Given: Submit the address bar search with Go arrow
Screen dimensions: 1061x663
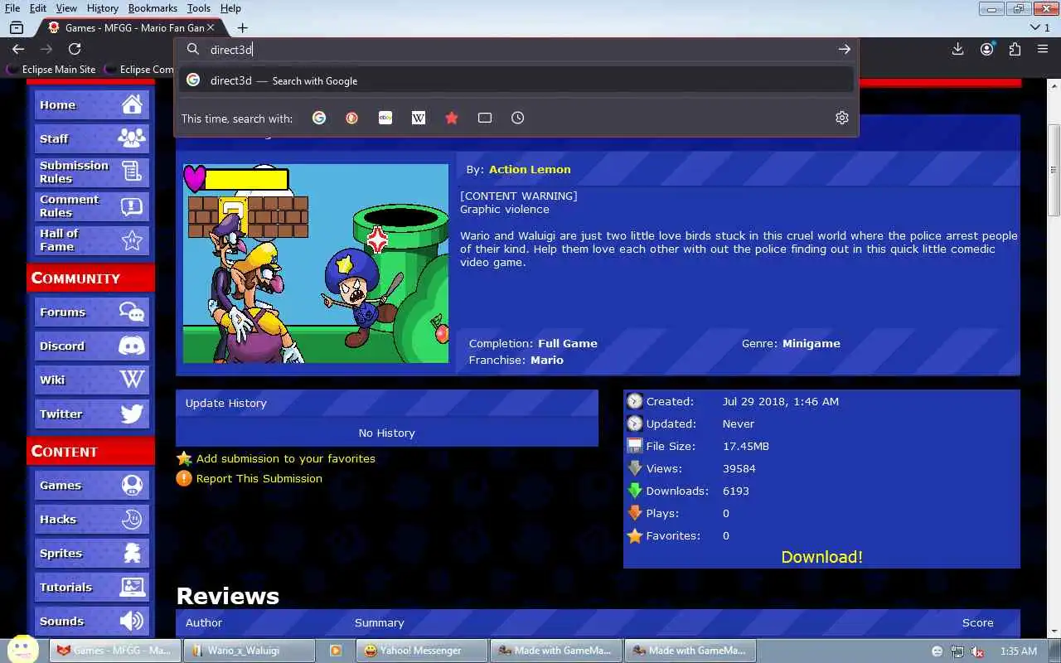Looking at the screenshot, I should [844, 50].
